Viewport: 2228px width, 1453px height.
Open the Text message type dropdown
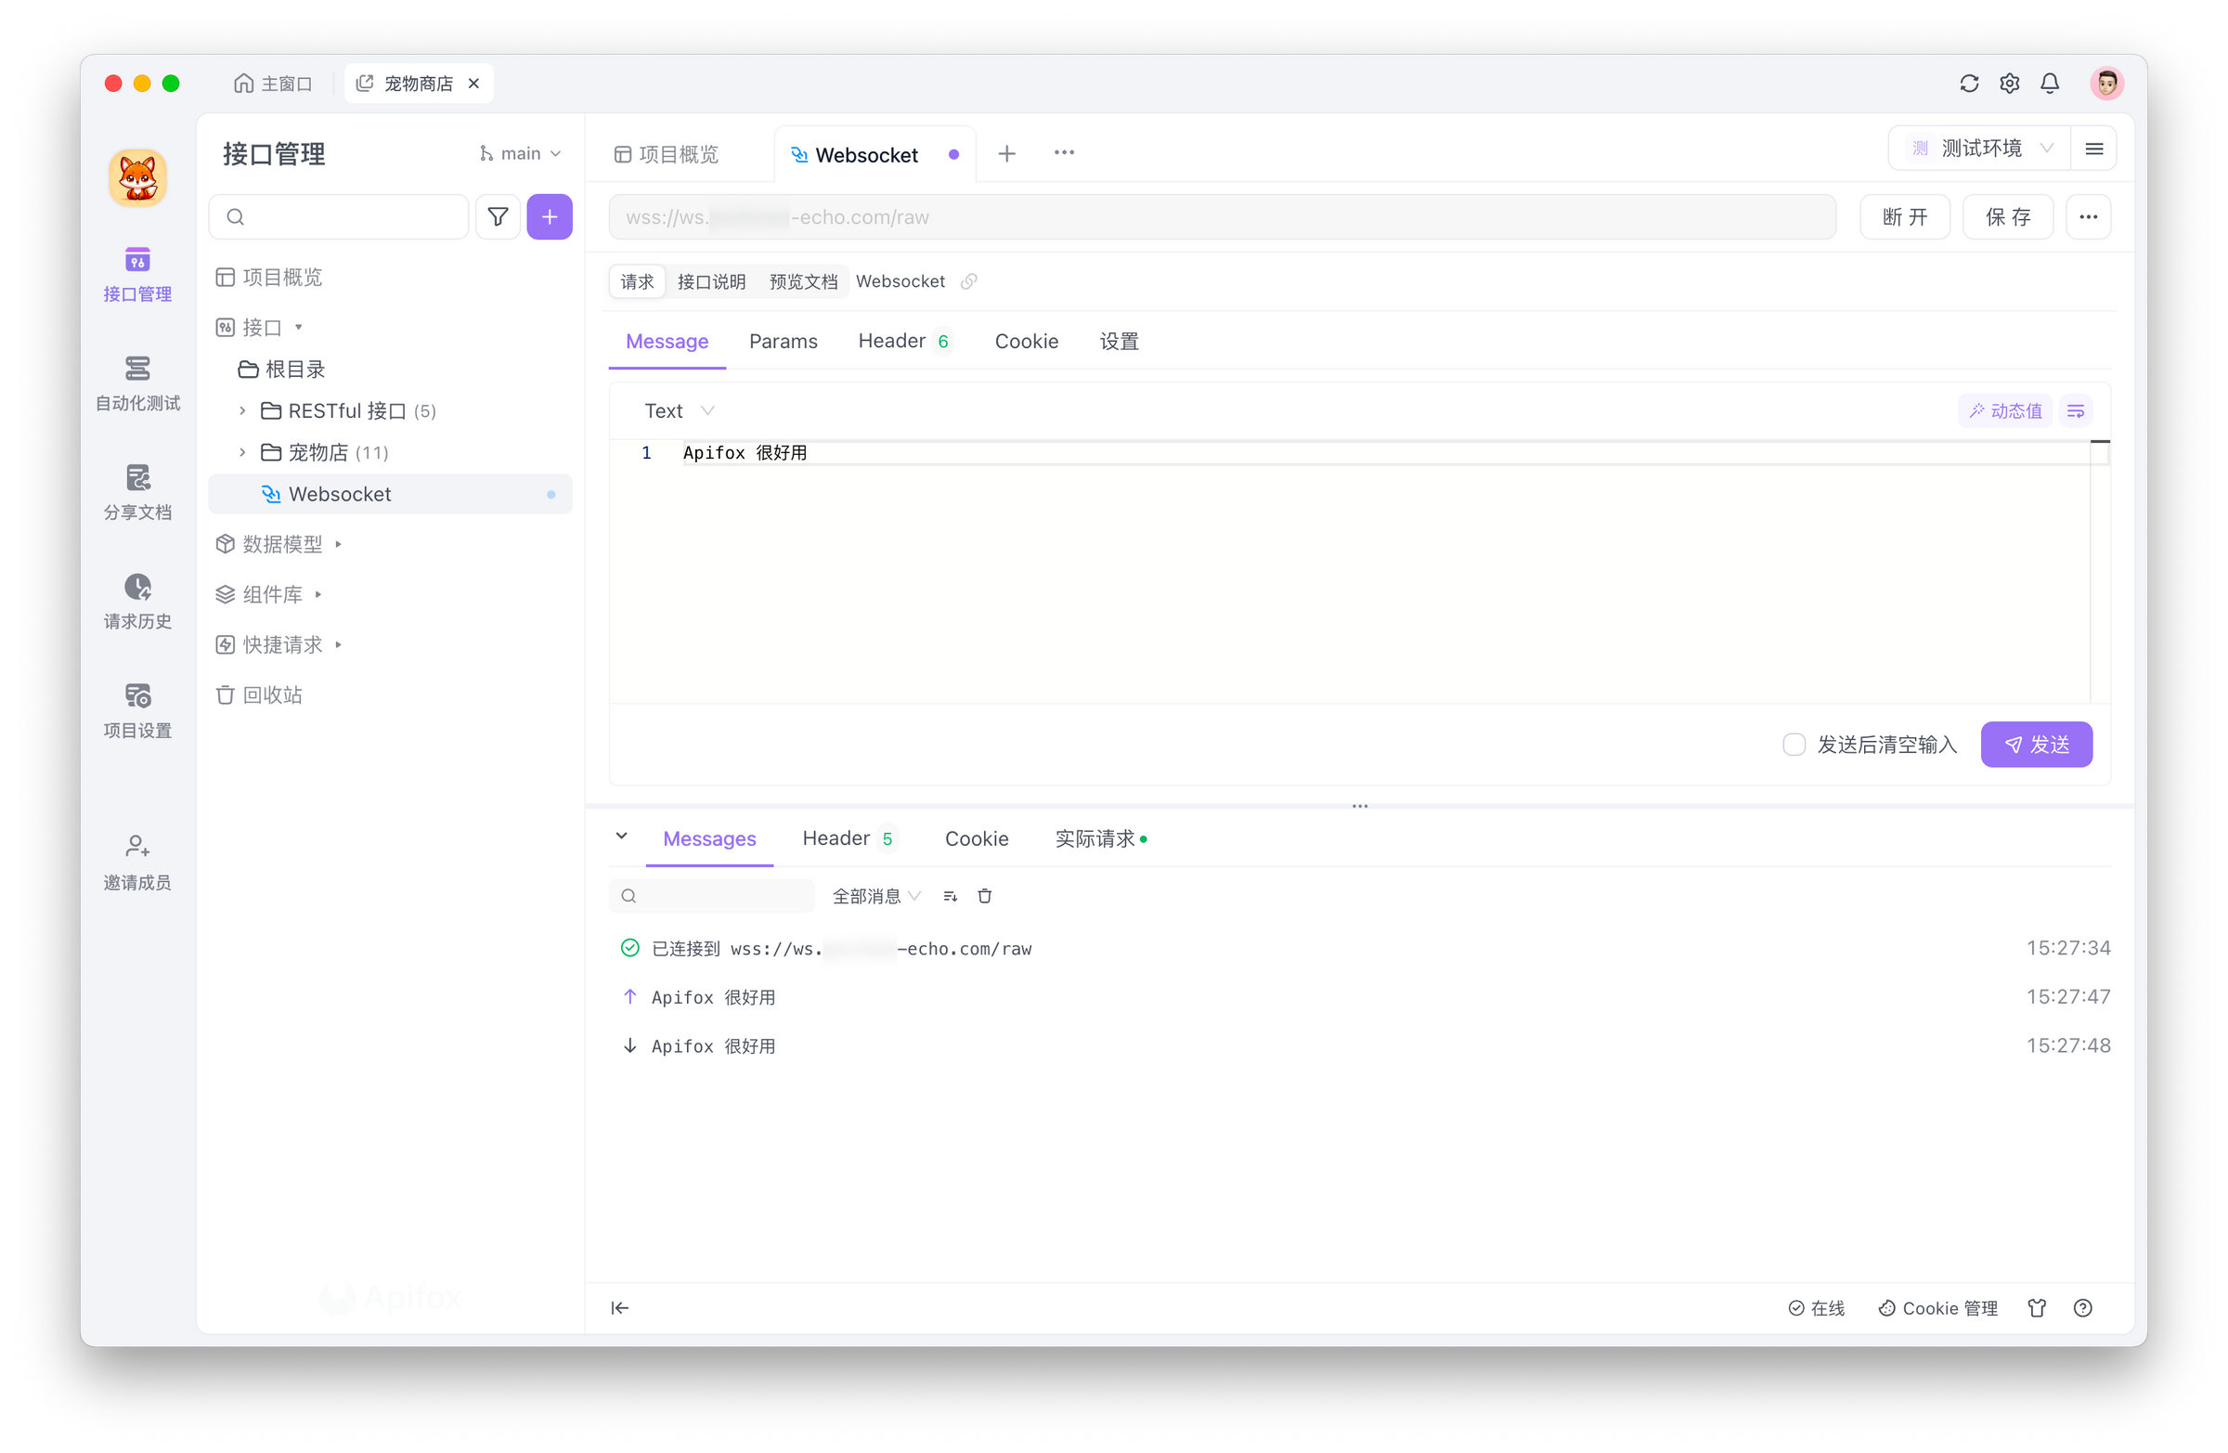[x=677, y=410]
